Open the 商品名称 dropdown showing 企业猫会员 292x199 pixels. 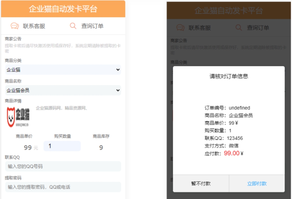click(x=61, y=90)
